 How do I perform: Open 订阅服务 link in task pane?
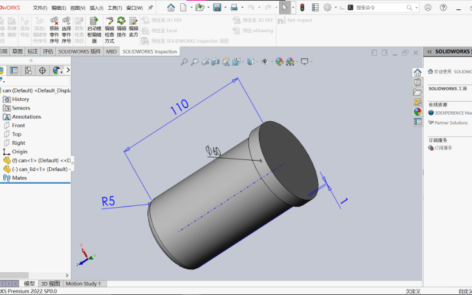[x=441, y=147]
